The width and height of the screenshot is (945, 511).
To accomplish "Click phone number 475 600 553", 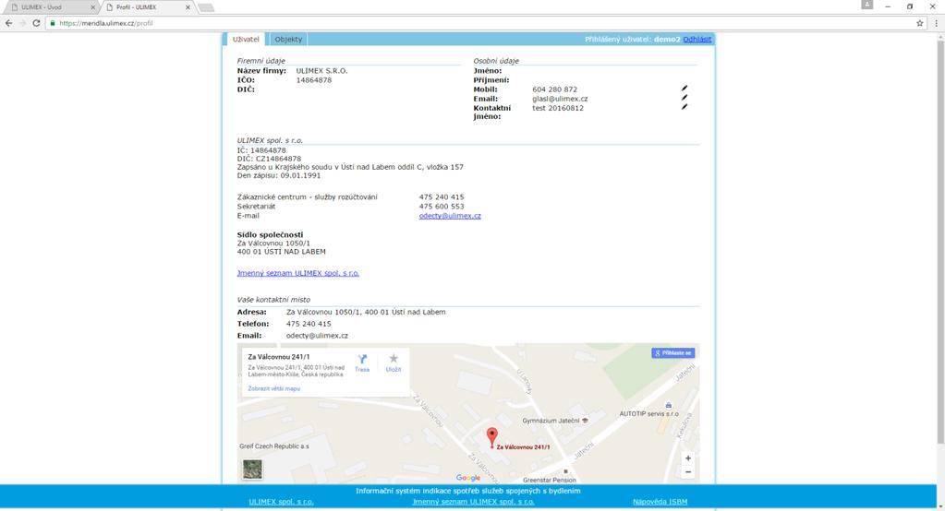I will [x=442, y=207].
